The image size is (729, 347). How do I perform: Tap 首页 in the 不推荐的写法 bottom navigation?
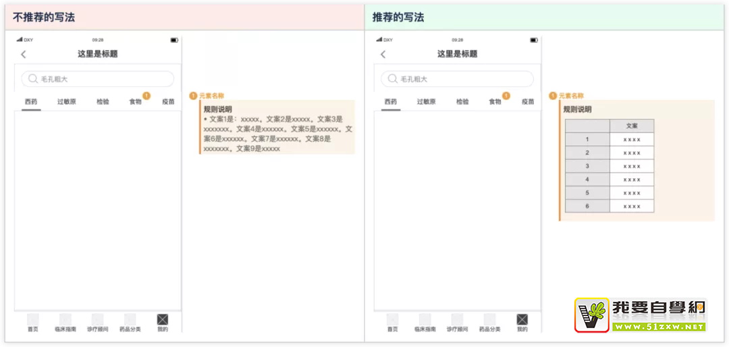point(32,322)
